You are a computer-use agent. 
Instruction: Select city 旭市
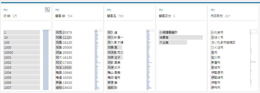point(214,52)
